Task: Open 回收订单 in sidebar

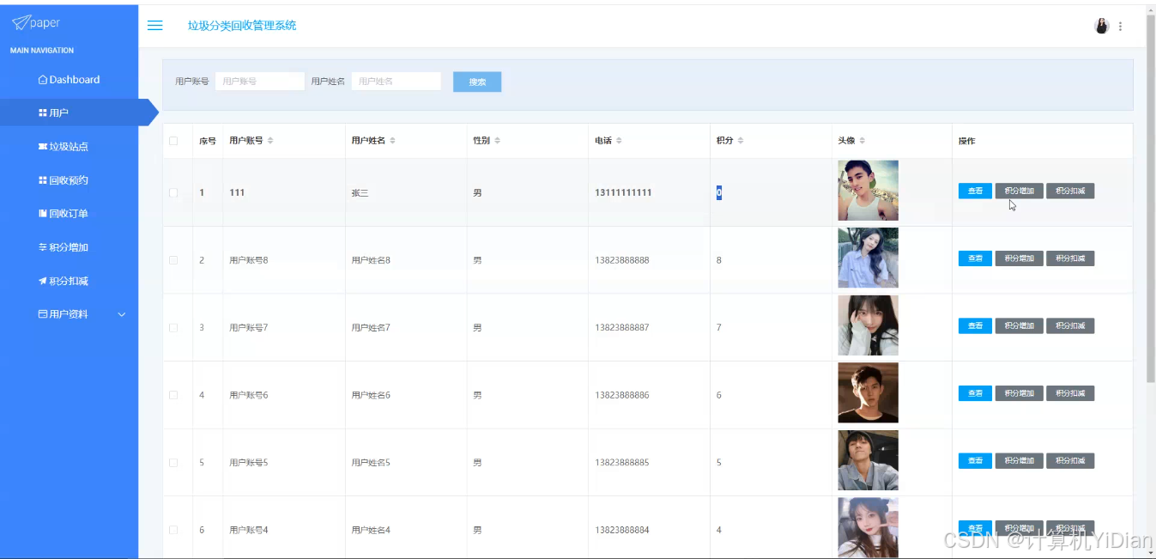Action: 69,214
